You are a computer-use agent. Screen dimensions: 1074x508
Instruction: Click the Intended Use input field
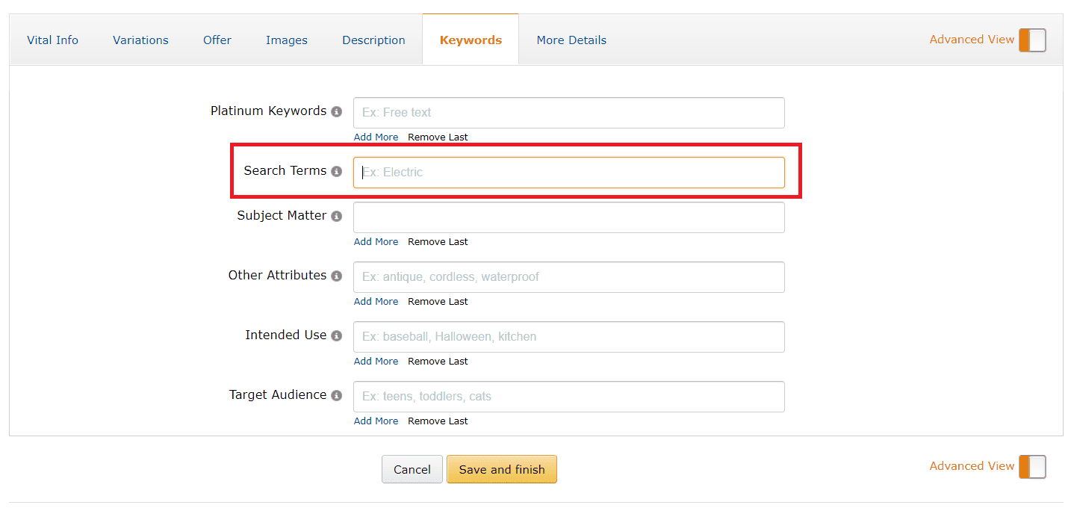(x=569, y=336)
